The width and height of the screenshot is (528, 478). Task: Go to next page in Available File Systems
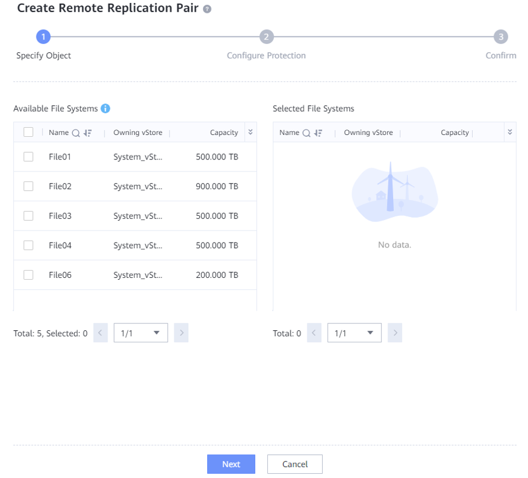click(x=181, y=333)
